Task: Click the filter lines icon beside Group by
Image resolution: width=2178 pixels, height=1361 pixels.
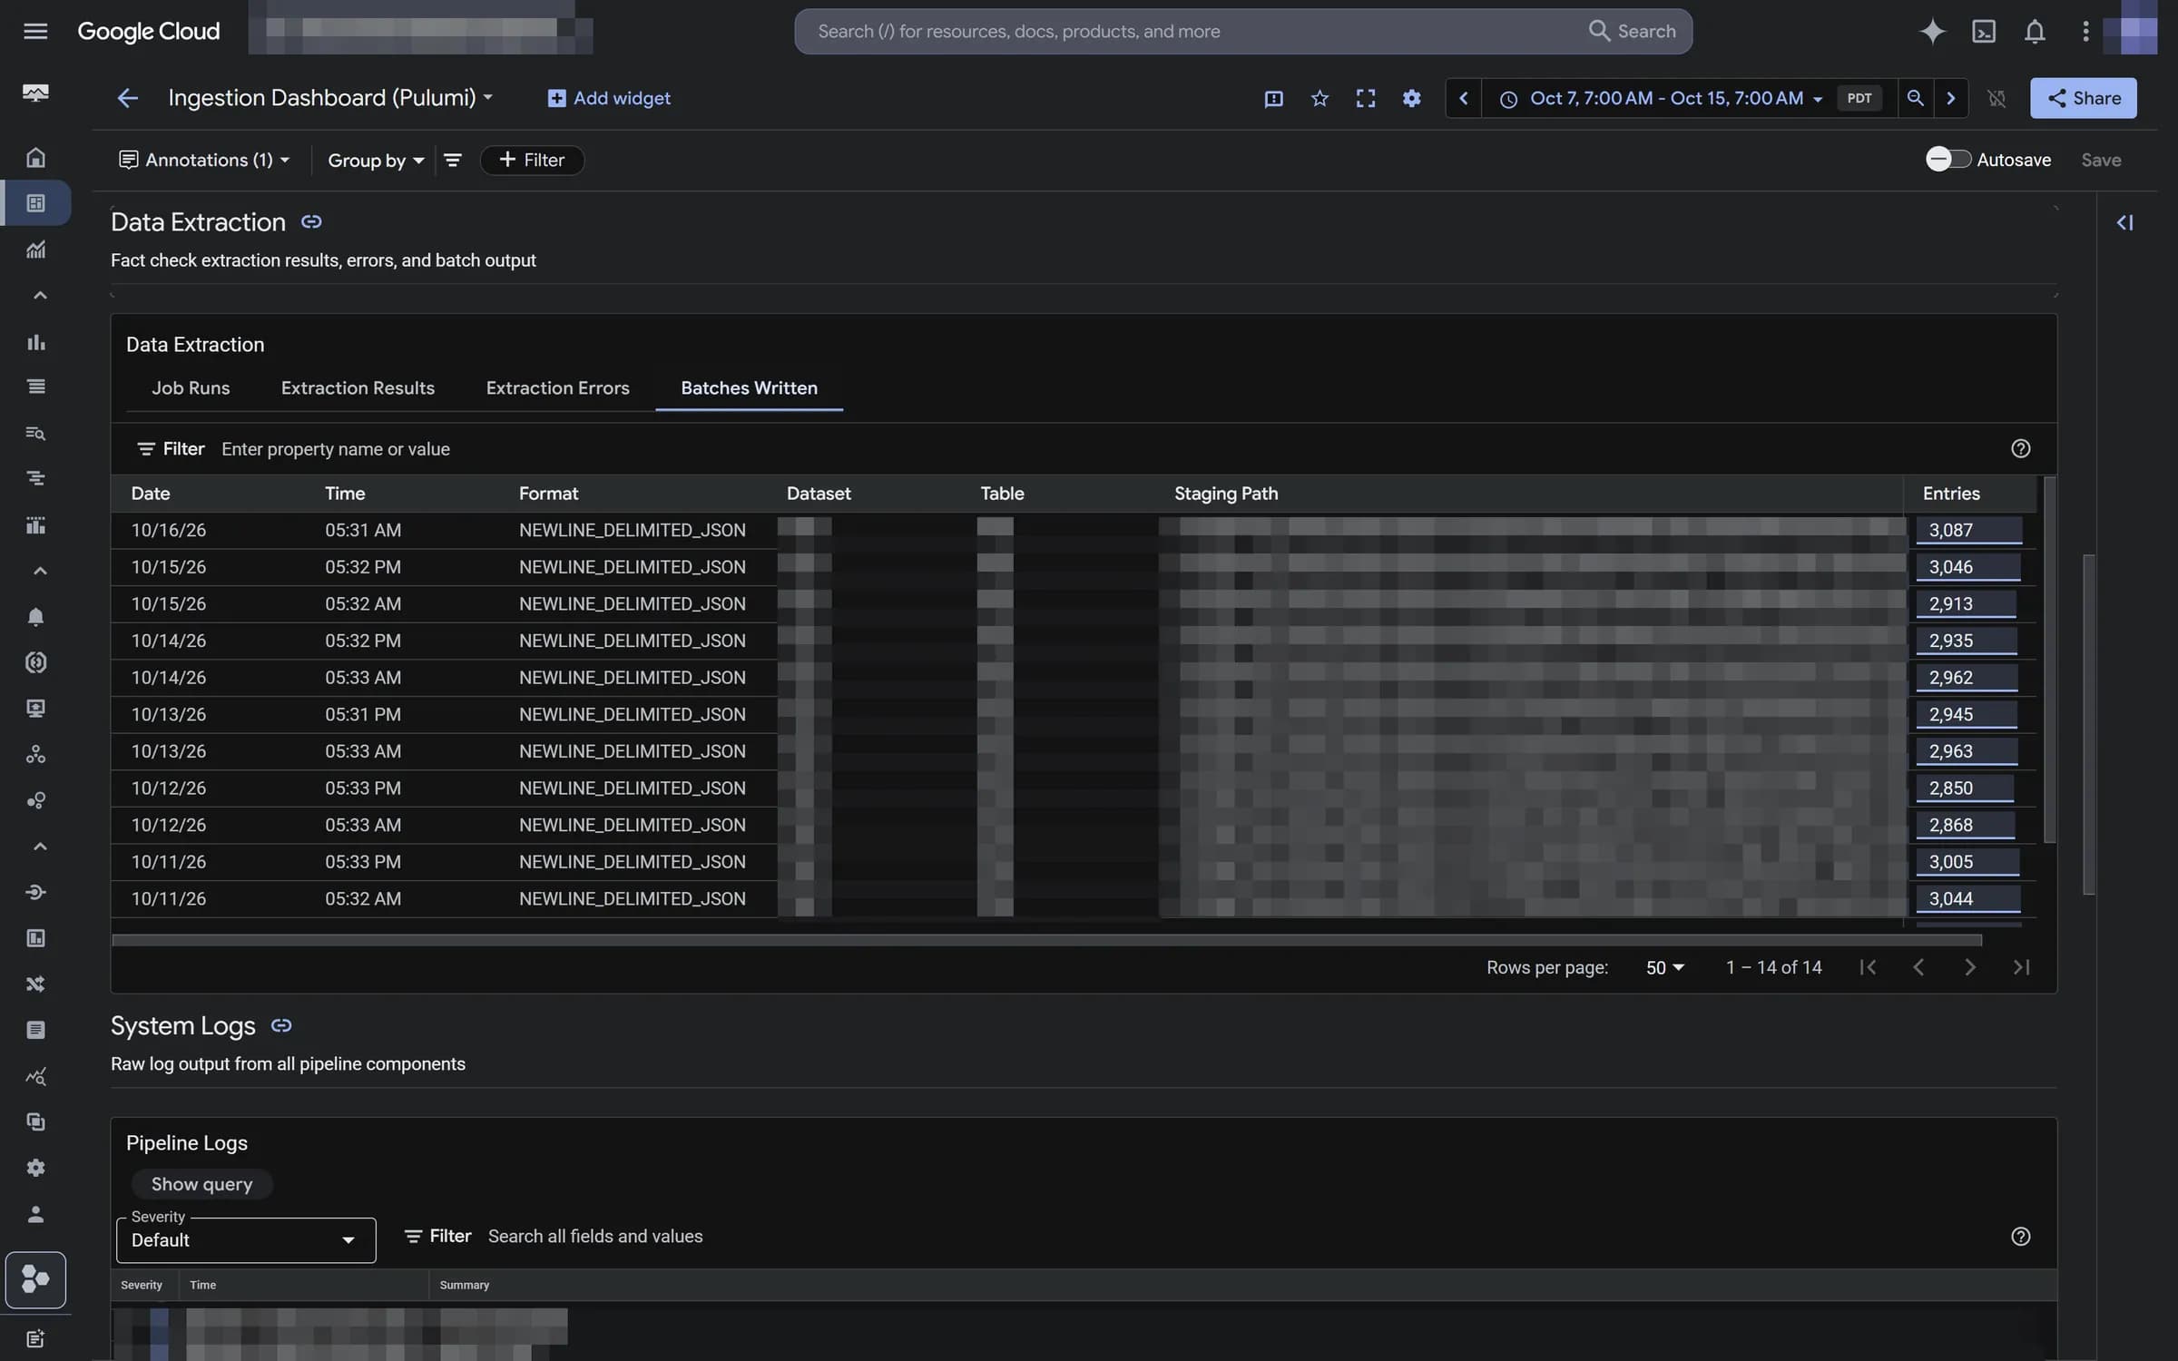Action: (452, 160)
